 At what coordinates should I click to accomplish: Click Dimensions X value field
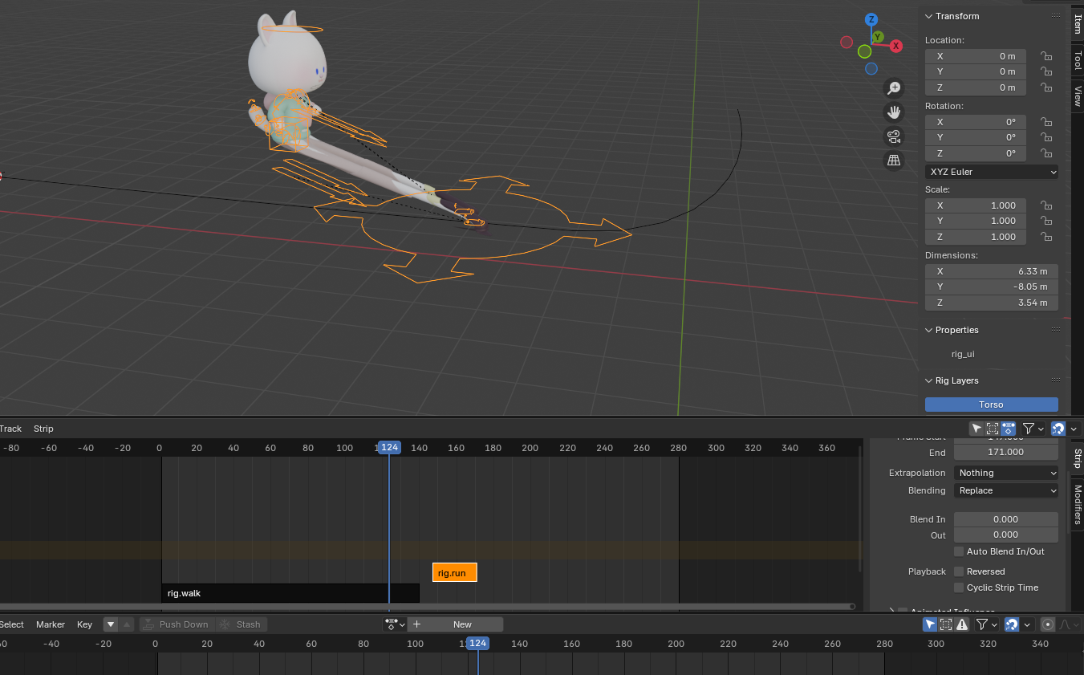(992, 271)
